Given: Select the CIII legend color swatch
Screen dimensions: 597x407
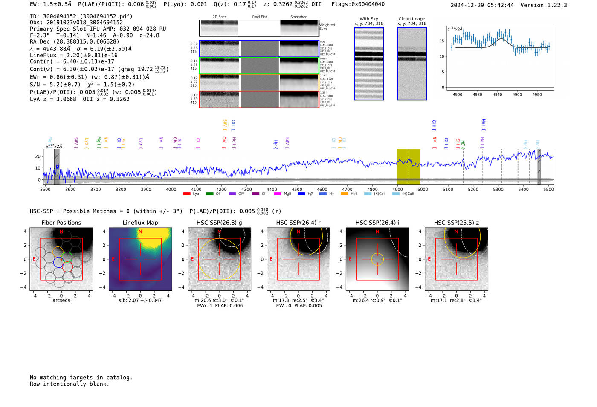Looking at the screenshot, I should (255, 193).
